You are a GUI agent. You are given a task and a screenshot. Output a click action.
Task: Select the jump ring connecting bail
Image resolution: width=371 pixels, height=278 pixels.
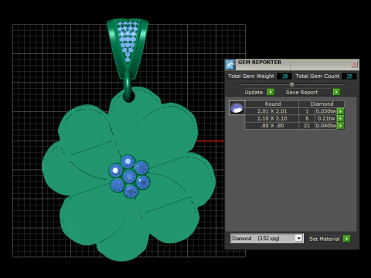pos(128,86)
